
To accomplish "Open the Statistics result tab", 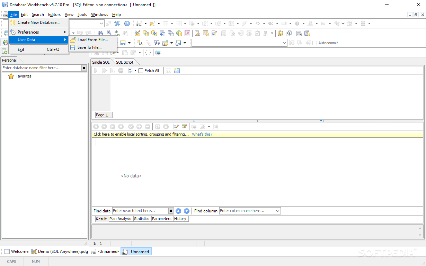I will [142, 219].
